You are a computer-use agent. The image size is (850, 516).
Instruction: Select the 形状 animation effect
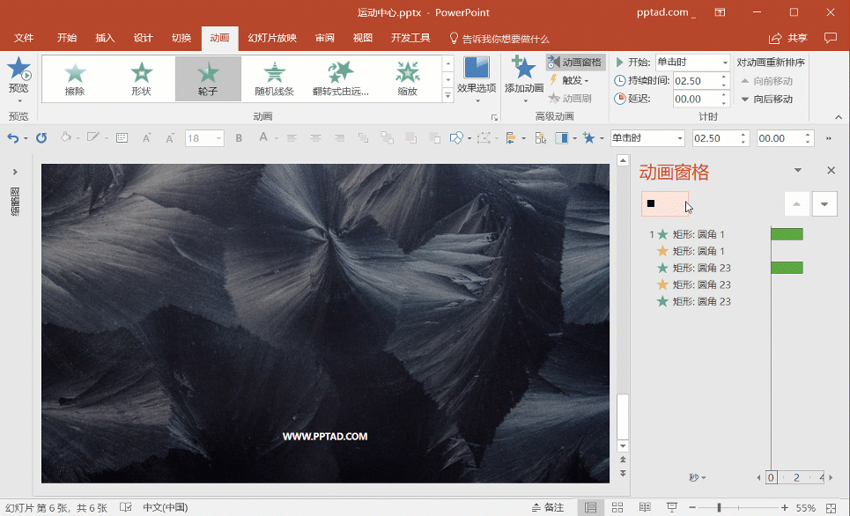pyautogui.click(x=141, y=79)
